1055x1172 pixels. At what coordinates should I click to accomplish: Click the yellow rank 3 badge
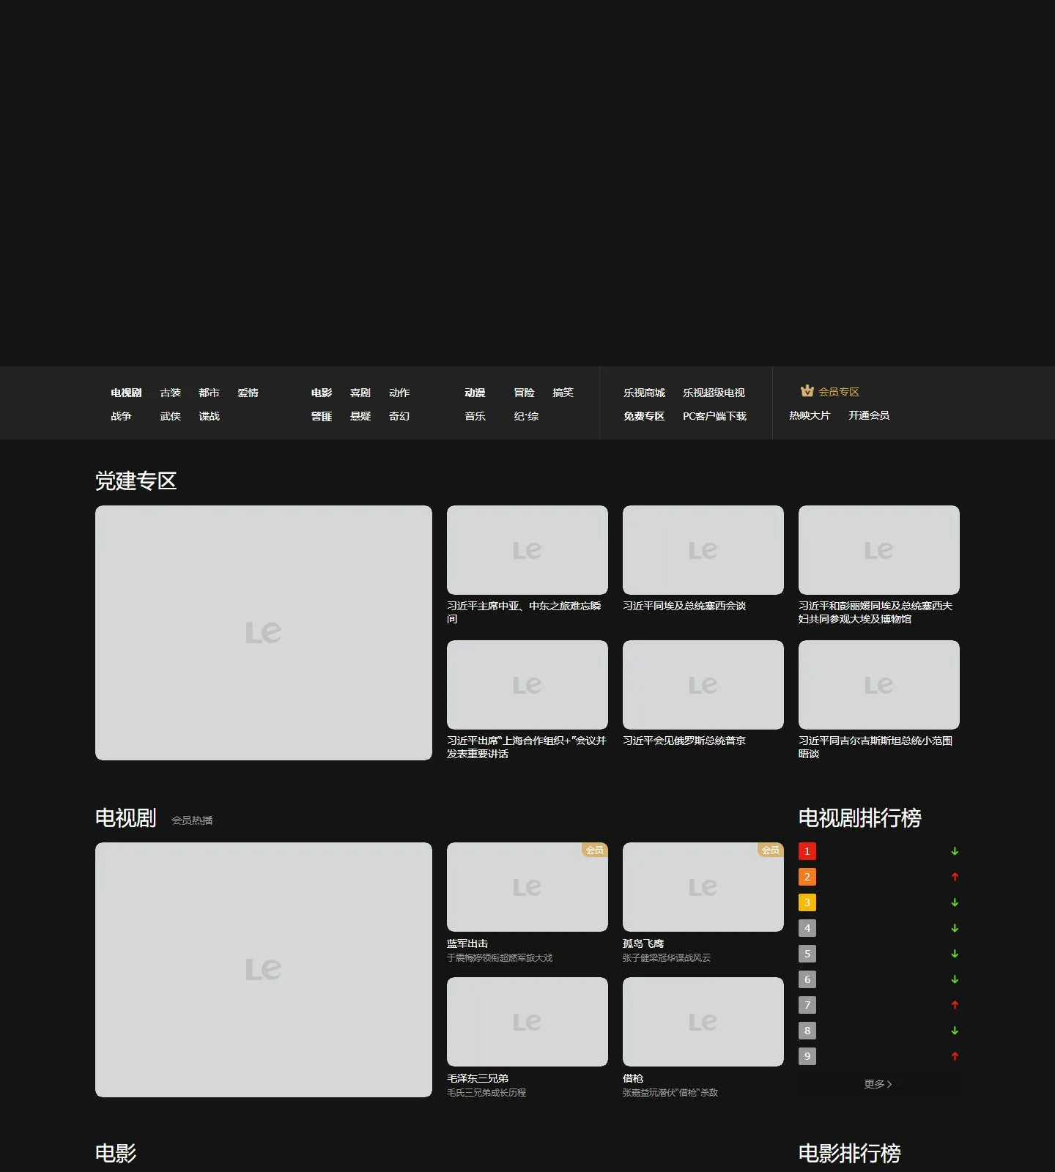807,902
